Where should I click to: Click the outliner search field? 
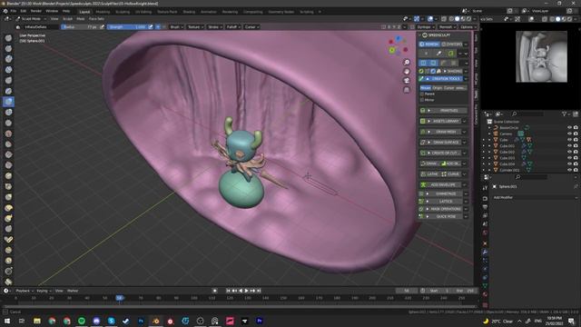click(x=528, y=114)
